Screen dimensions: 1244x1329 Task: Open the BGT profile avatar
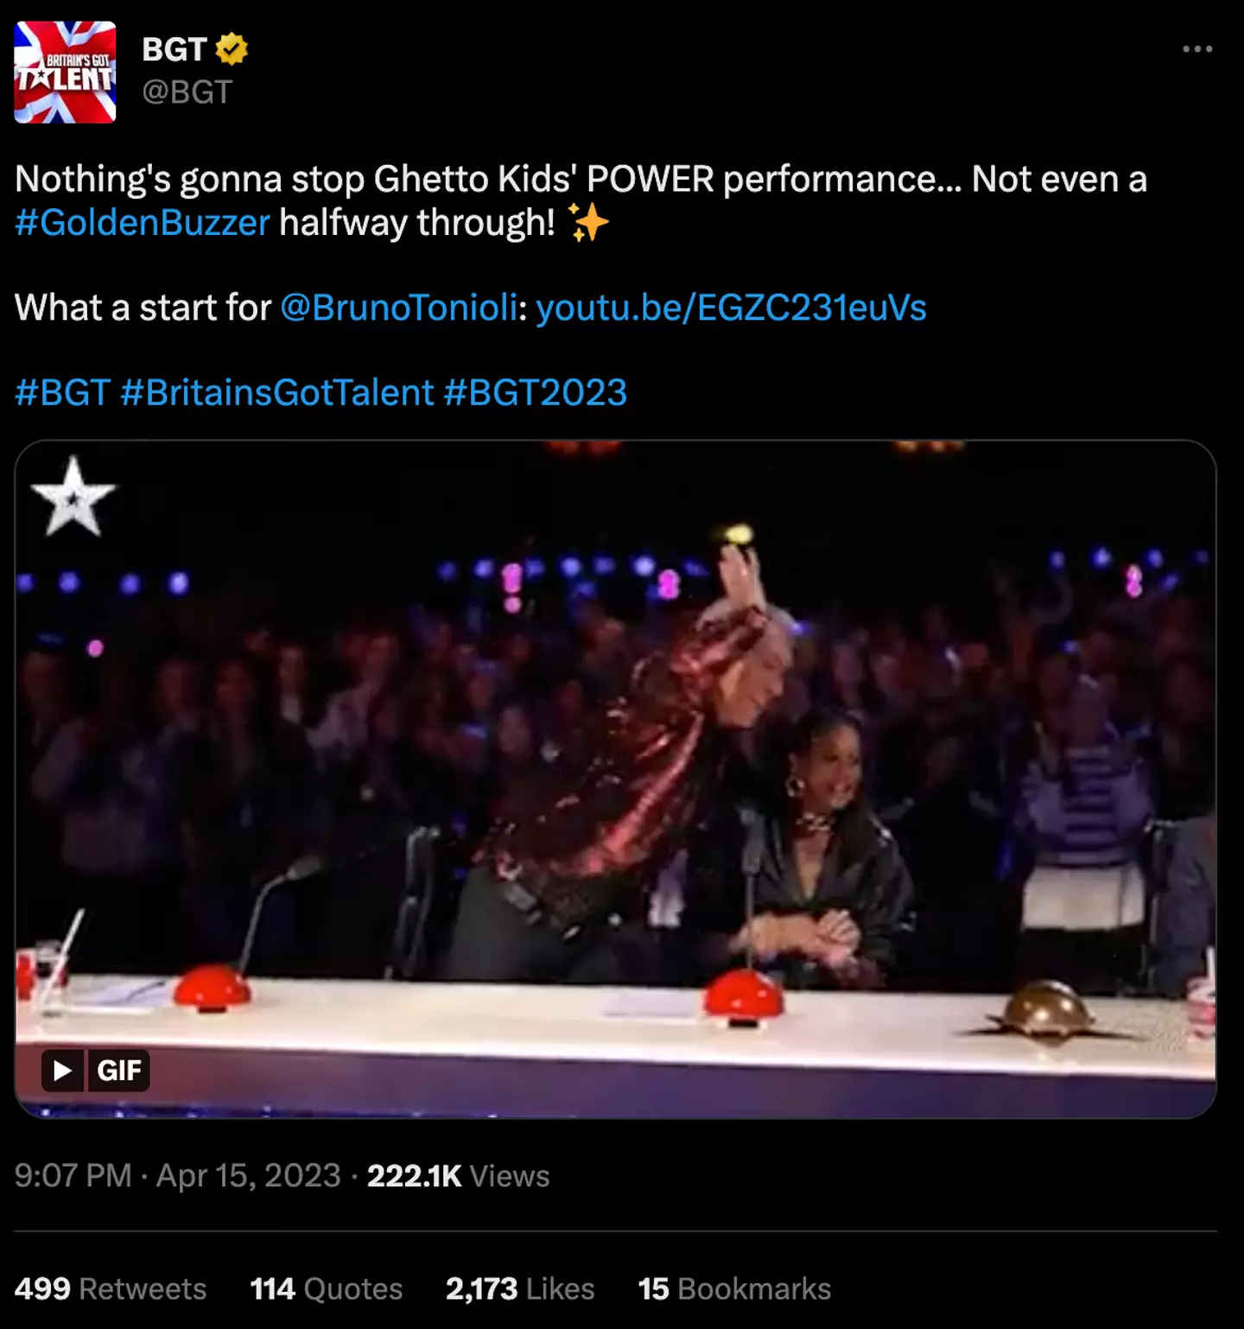pyautogui.click(x=65, y=72)
